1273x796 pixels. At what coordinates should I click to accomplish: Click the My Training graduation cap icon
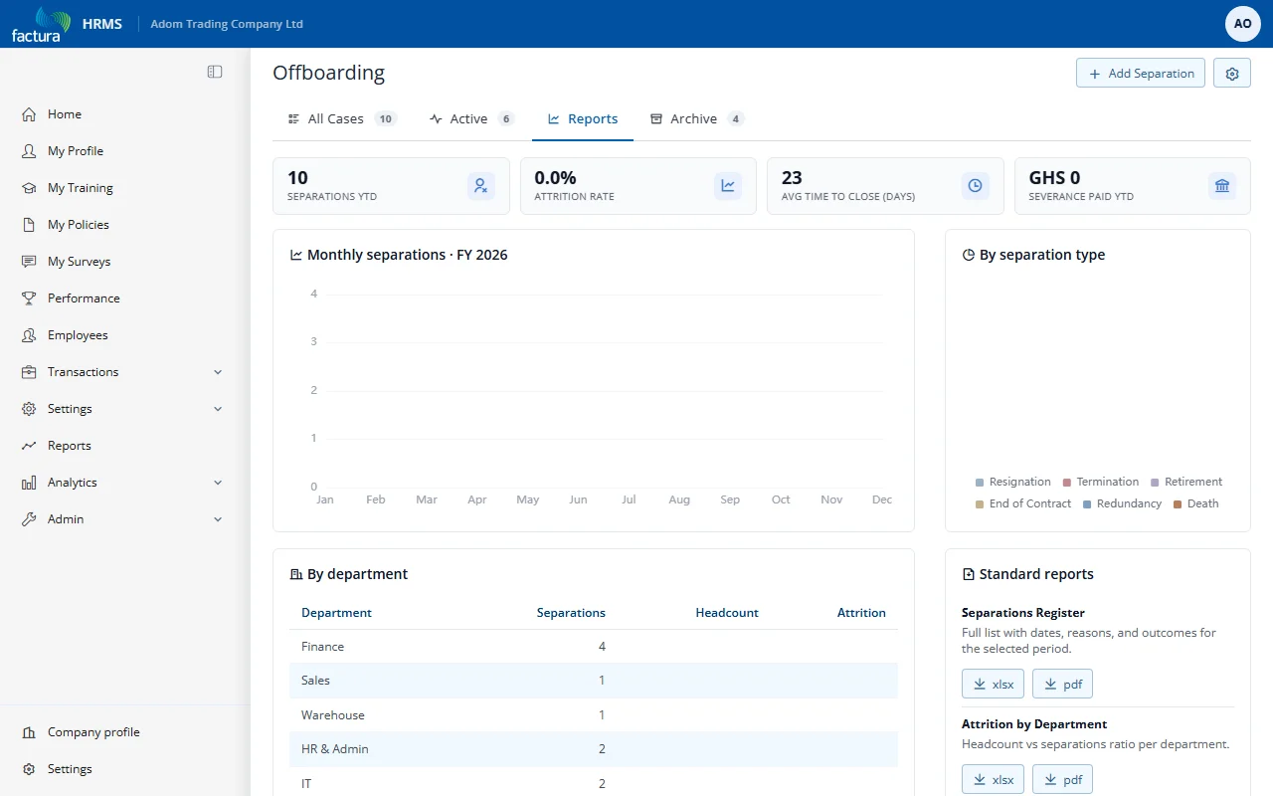click(29, 188)
